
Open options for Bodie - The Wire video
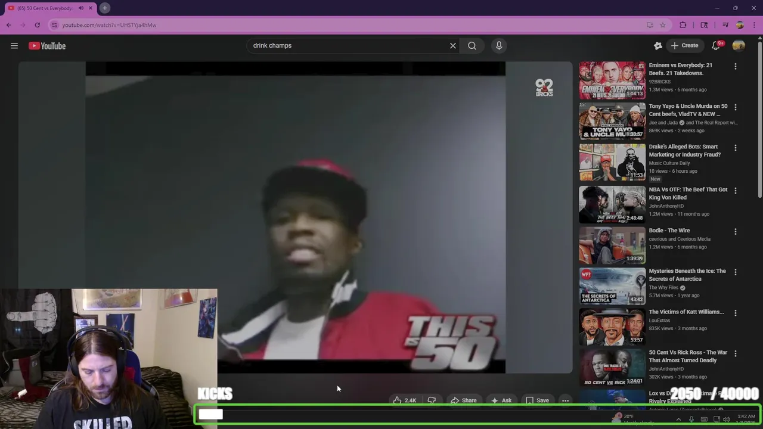tap(736, 231)
